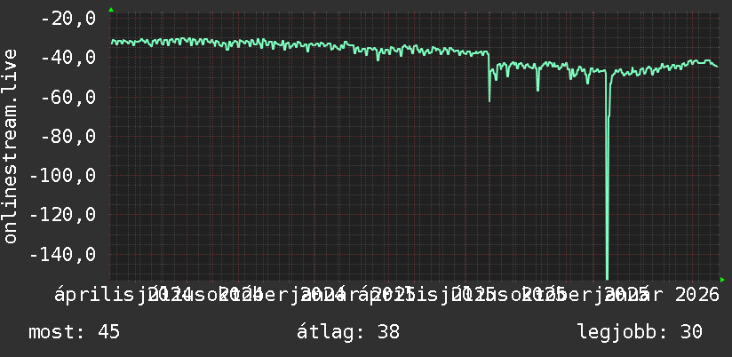
Task: Click the line's final point at right
Action: click(x=717, y=67)
